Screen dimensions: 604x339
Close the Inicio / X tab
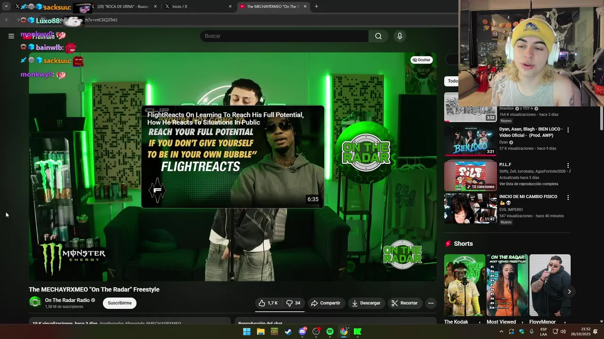click(x=230, y=7)
